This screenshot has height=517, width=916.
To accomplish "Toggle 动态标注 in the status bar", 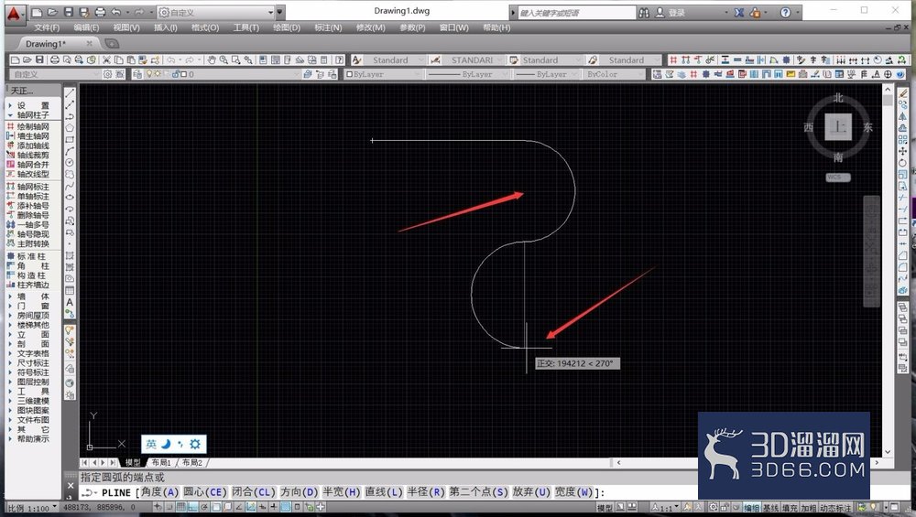I will [835, 508].
